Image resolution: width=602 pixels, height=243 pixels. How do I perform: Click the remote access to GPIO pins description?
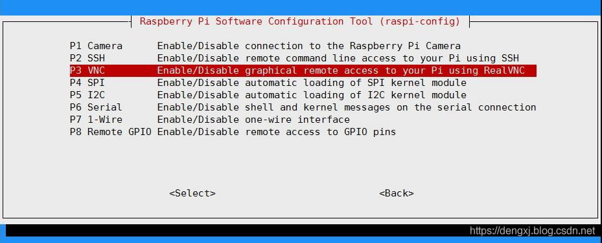point(277,132)
